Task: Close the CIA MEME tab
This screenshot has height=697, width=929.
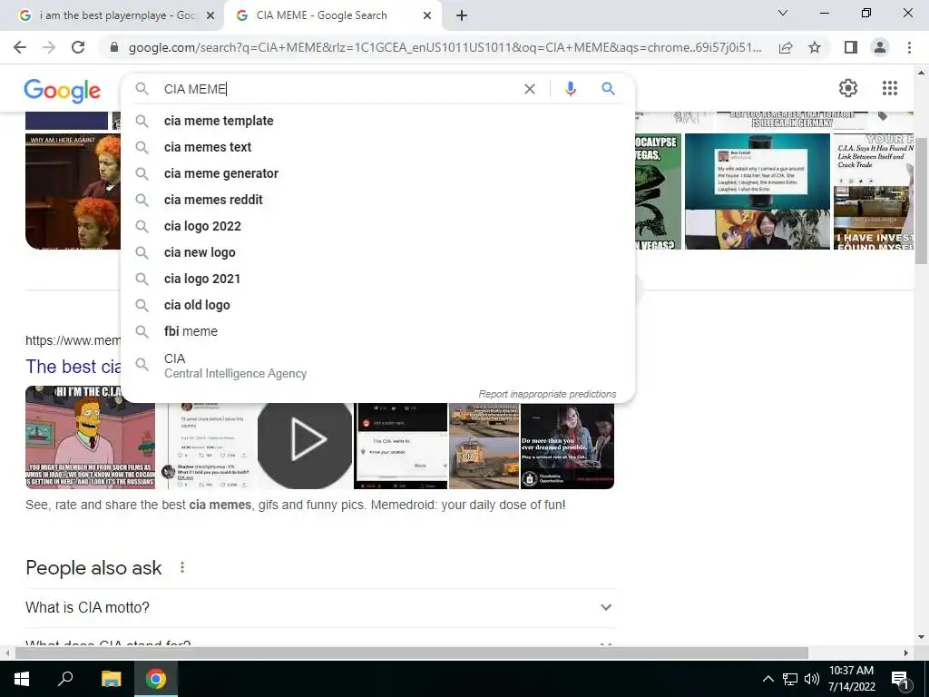Action: click(x=427, y=15)
